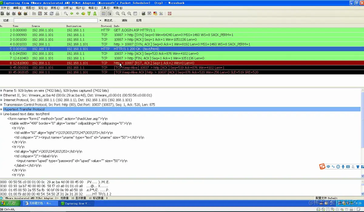Expand Internet Protocol details node
The width and height of the screenshot is (364, 212).
coord(1,100)
